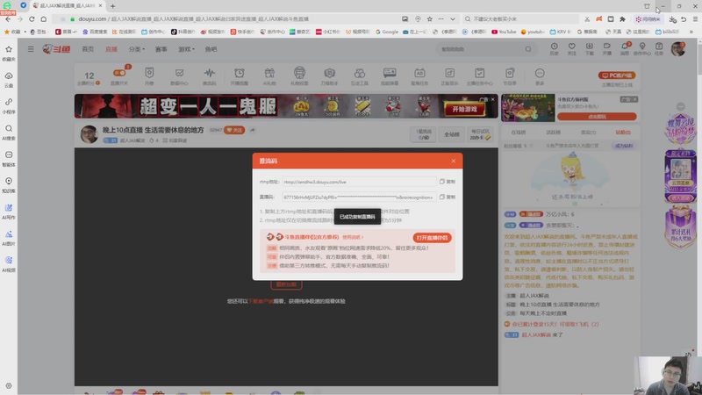The image size is (702, 395).
Task: Open the 正版音乐 music icon
Action: pos(449,75)
